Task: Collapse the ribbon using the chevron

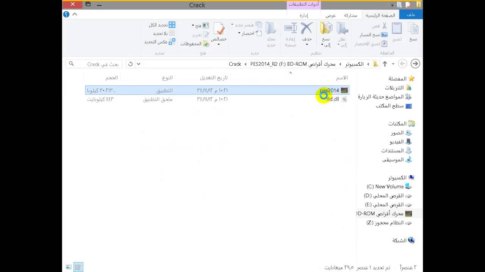Action: point(75,14)
